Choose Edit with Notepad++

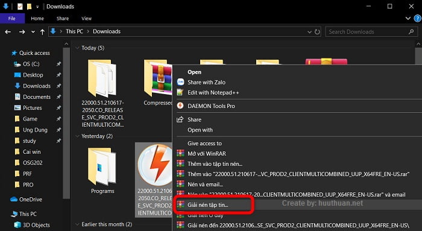tap(213, 93)
